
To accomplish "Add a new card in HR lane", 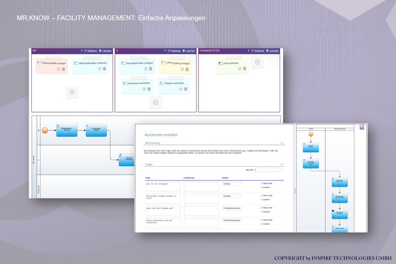I will (x=72, y=92).
